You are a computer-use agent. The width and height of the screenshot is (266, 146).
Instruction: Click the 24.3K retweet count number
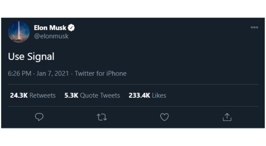click(x=19, y=95)
